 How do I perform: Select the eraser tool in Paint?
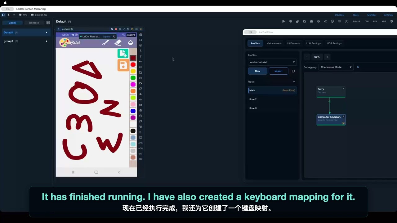(118, 42)
